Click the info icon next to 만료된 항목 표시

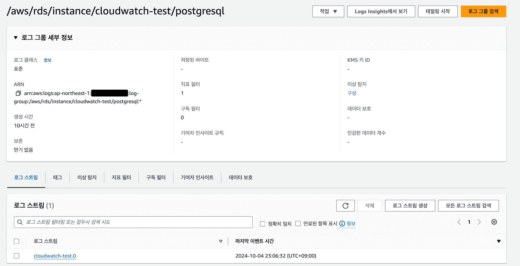(342, 224)
